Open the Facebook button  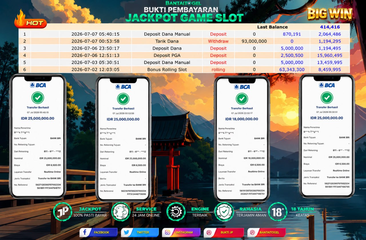[x=98, y=232]
